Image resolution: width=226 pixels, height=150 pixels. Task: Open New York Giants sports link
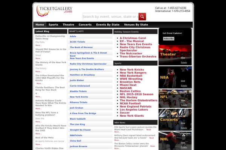132,116
